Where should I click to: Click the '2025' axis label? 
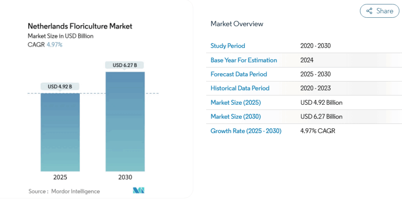(60, 177)
